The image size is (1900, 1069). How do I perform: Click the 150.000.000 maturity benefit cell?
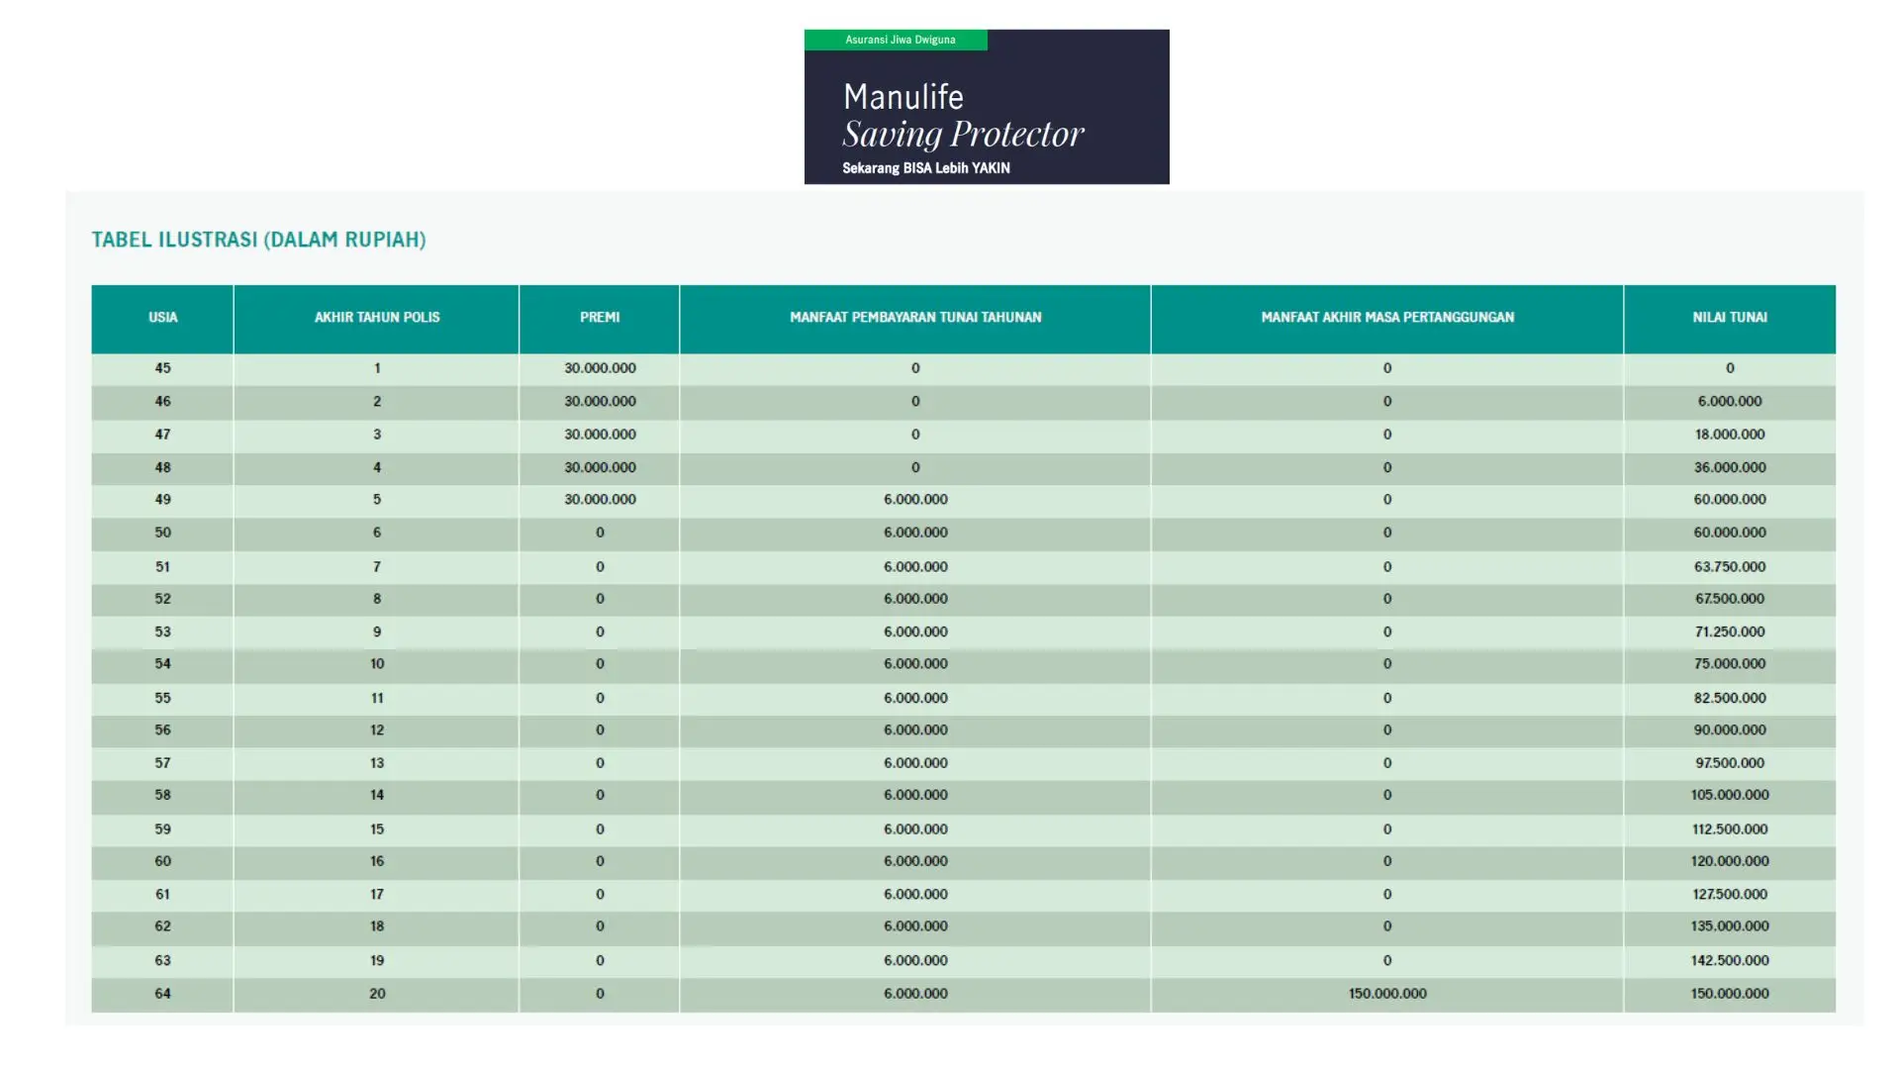pos(1386,994)
